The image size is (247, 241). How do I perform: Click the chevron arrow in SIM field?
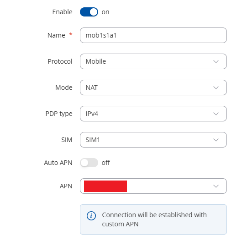(216, 140)
